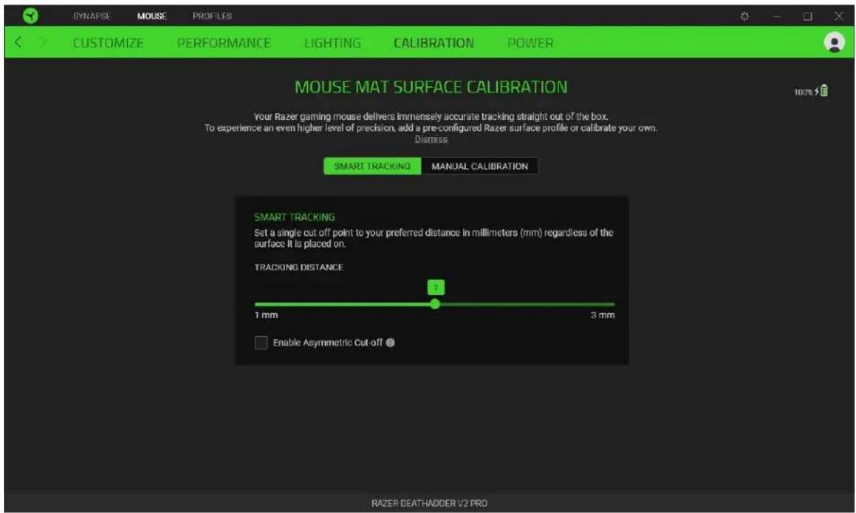The height and width of the screenshot is (513, 856).
Task: Switch to the Customize tab
Action: pos(108,43)
